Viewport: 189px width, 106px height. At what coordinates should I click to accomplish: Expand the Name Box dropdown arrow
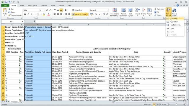(x=22, y=21)
